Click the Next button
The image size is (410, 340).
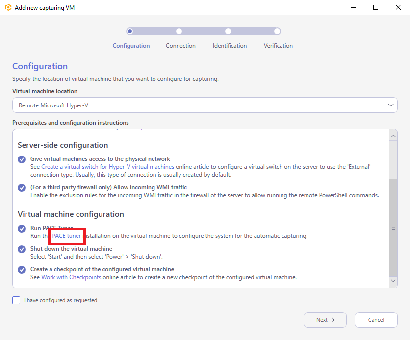tap(325, 320)
